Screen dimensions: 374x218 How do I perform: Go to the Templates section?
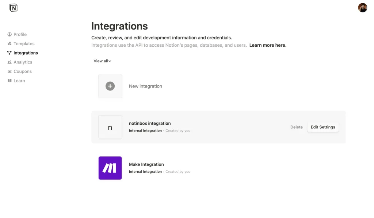(24, 43)
